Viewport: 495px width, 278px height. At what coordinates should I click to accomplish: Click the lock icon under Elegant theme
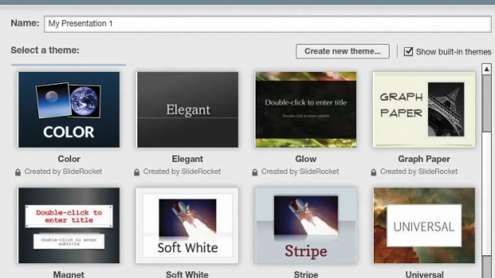click(x=137, y=172)
